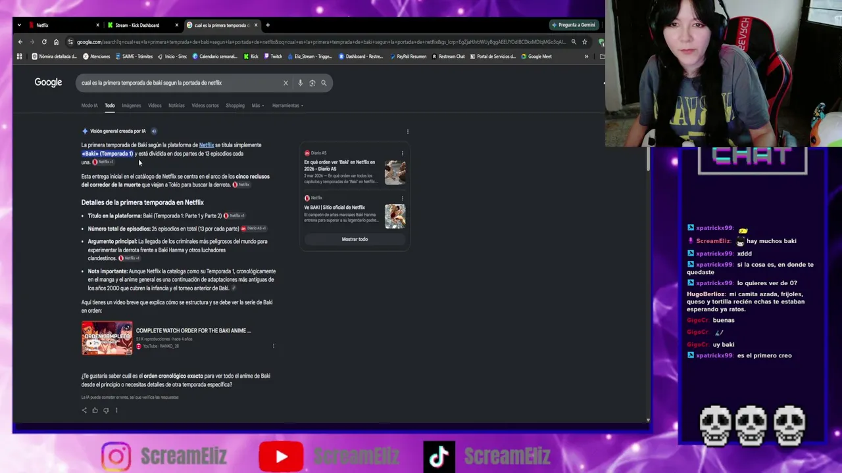Open the Nómina detallada bookmark

(x=55, y=56)
